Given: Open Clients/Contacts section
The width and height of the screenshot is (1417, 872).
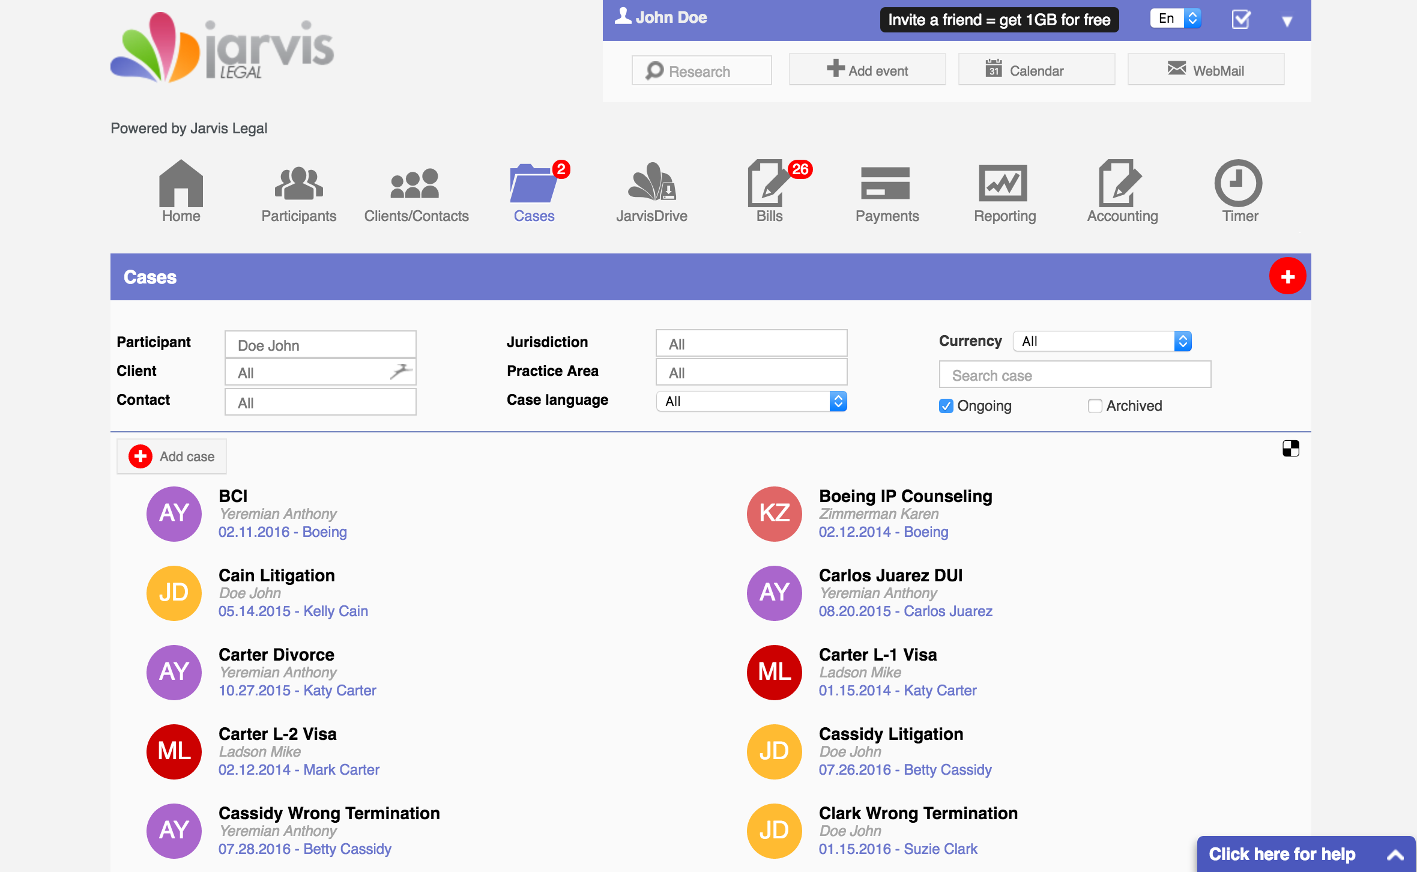Looking at the screenshot, I should (x=417, y=192).
